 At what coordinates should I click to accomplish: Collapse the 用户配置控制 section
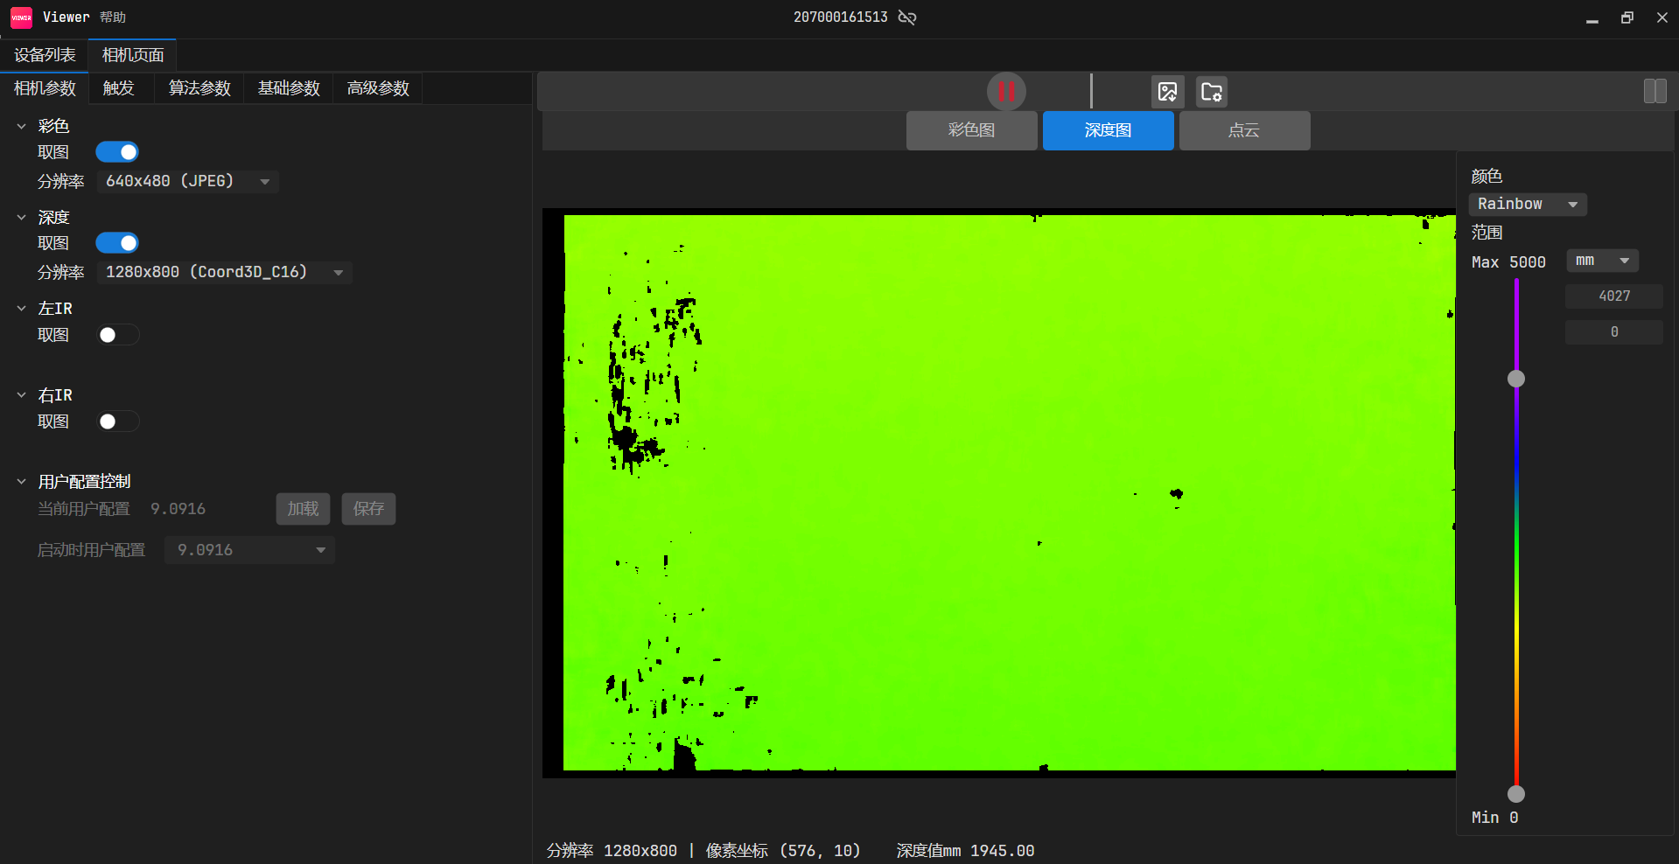click(x=22, y=481)
